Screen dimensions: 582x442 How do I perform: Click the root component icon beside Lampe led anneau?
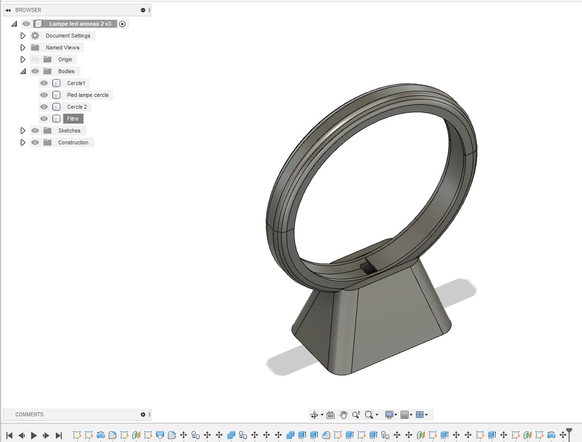point(38,24)
